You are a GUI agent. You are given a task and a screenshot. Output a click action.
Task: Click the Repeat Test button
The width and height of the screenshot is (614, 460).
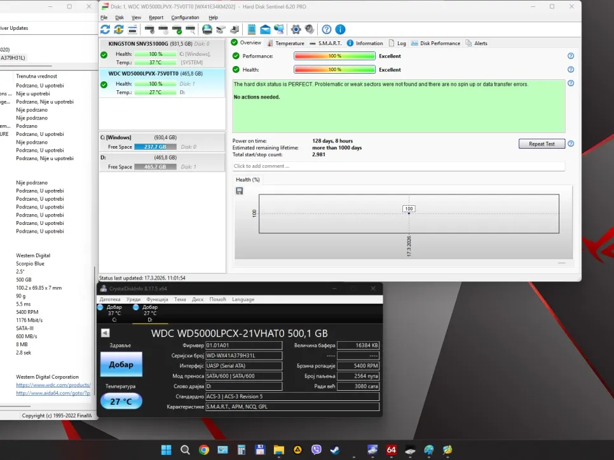(x=542, y=144)
